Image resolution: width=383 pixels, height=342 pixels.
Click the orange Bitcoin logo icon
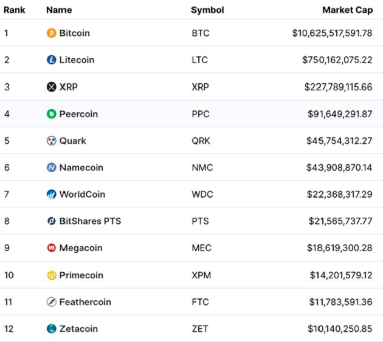[x=52, y=33]
